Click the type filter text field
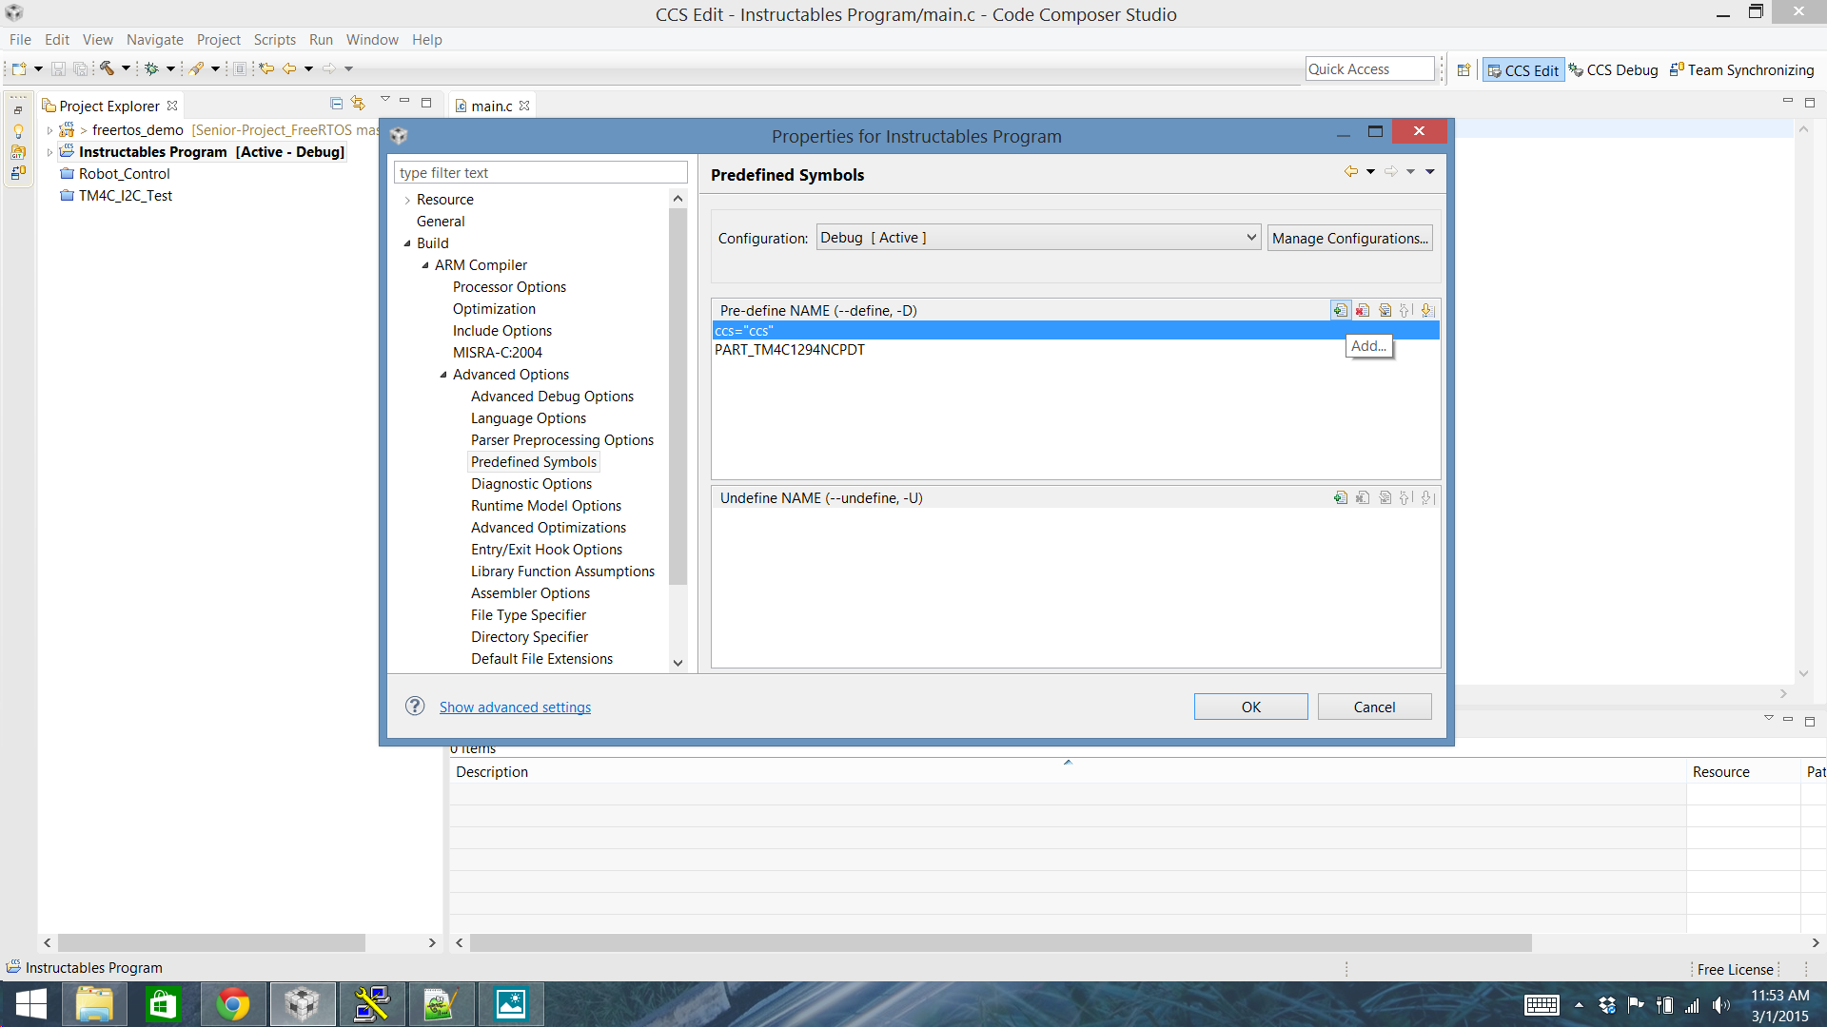Viewport: 1827px width, 1027px height. [x=540, y=172]
